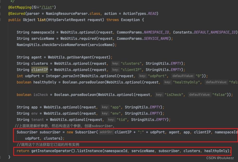Open the "/list" URL mapping link
Image resolution: width=238 pixels, height=162 pixels.
[x=47, y=7]
